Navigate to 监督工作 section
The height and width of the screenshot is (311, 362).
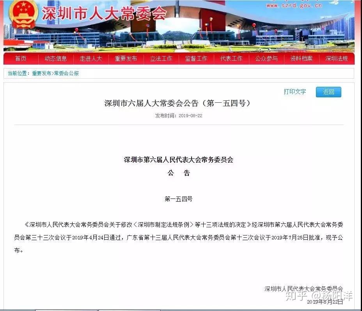(196, 58)
